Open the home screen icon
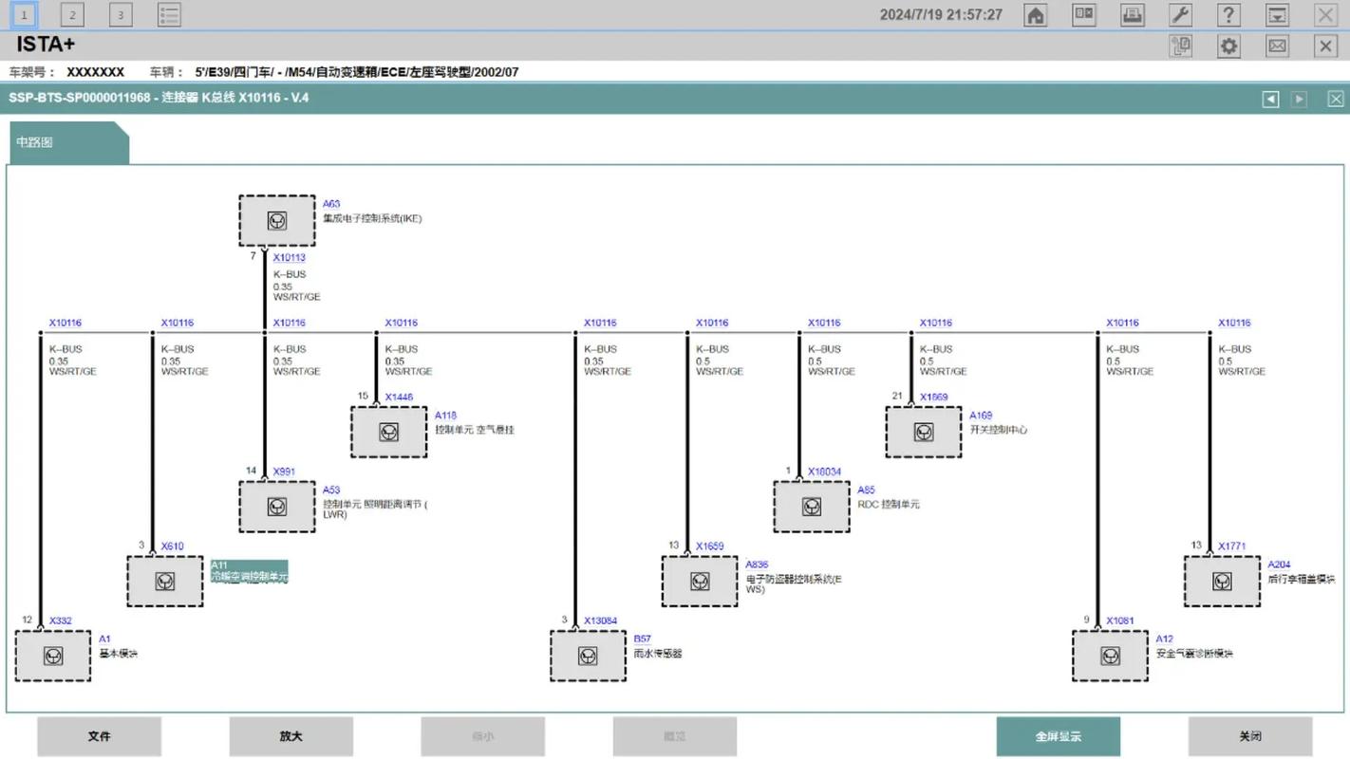1350x759 pixels. click(x=1036, y=14)
